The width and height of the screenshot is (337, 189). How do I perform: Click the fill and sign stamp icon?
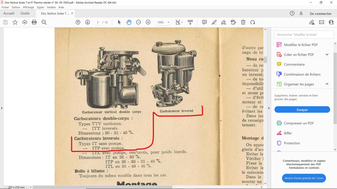pos(233,22)
